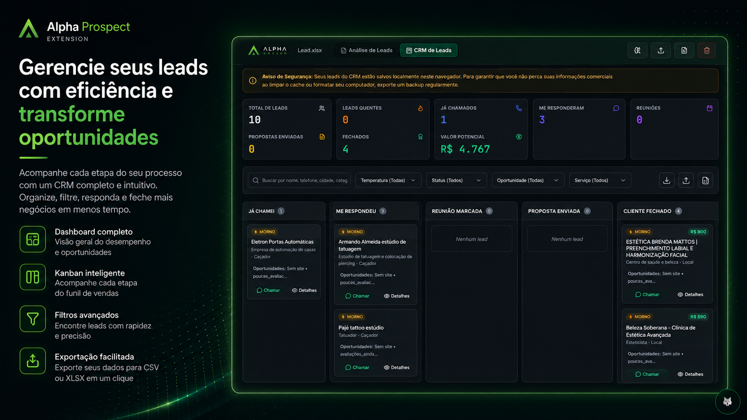
Task: Click the Eletron Portas Automáticas card title
Action: pos(282,242)
